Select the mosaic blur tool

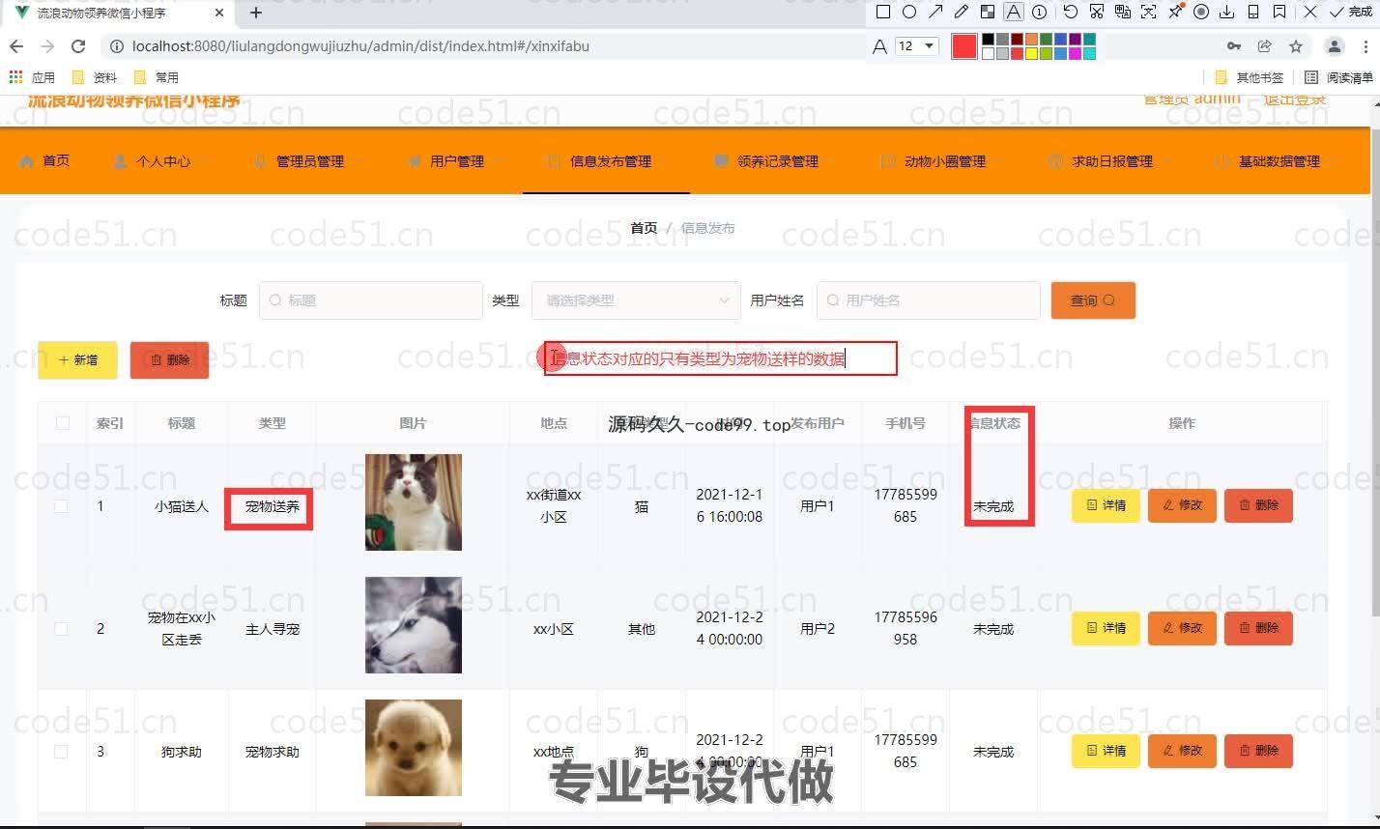tap(988, 12)
